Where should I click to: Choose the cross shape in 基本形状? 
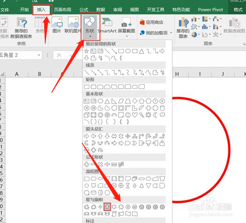coord(148,108)
